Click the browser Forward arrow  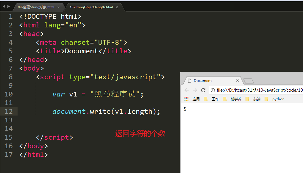tap(195, 90)
